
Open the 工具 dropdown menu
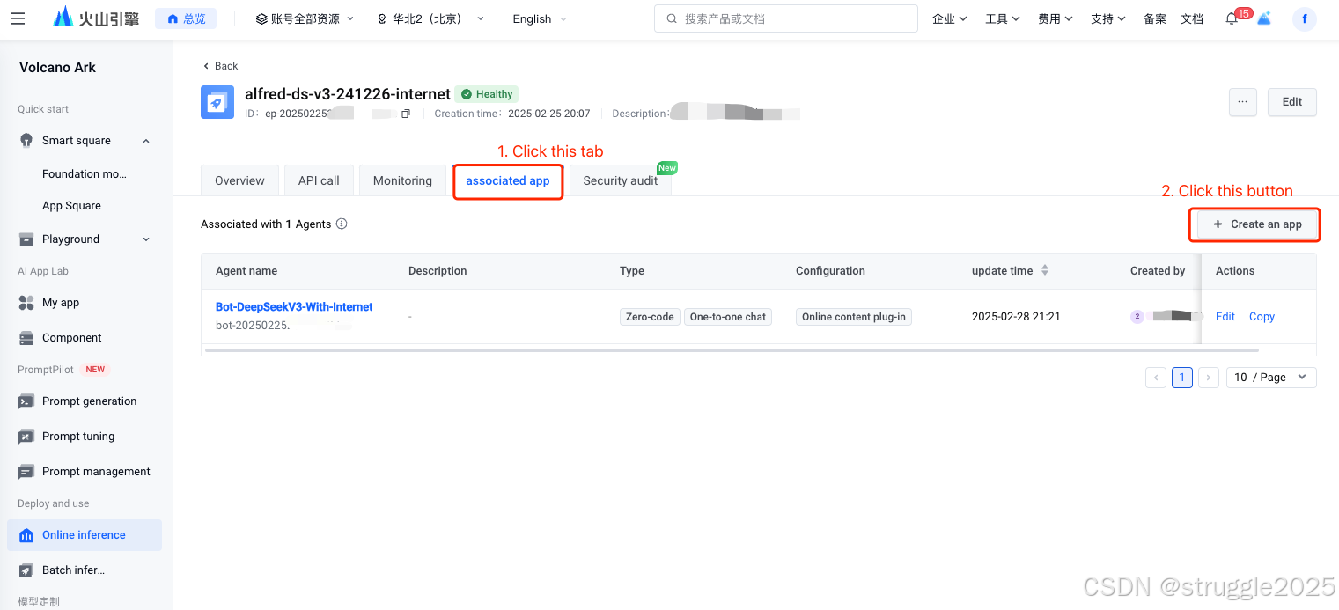click(1003, 18)
